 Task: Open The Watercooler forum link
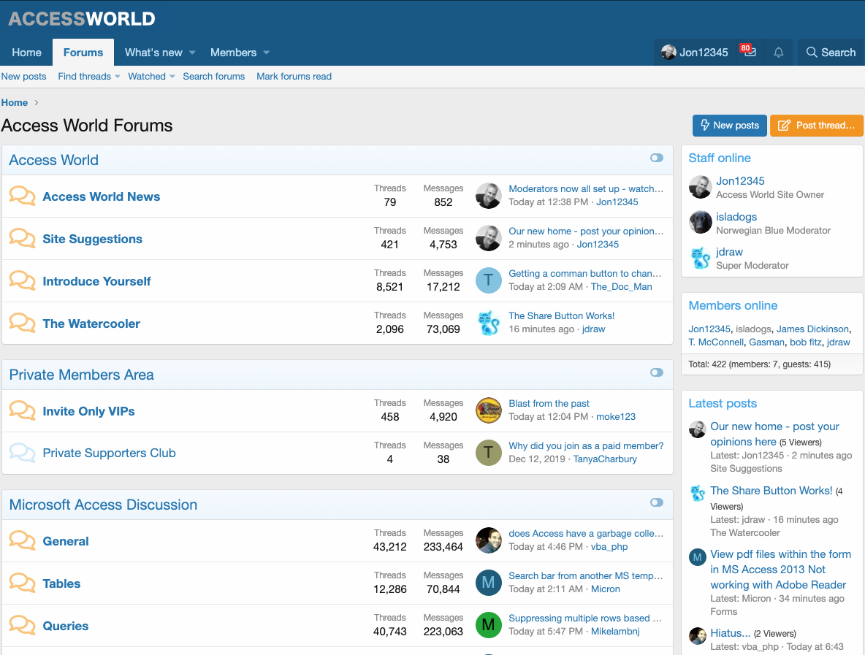[91, 323]
